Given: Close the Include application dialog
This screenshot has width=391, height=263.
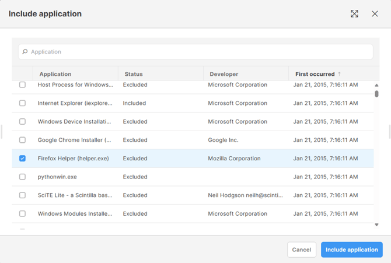Looking at the screenshot, I should pyautogui.click(x=375, y=14).
